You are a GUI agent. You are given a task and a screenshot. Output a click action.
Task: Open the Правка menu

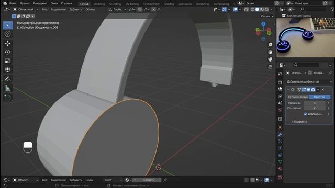click(x=25, y=3)
